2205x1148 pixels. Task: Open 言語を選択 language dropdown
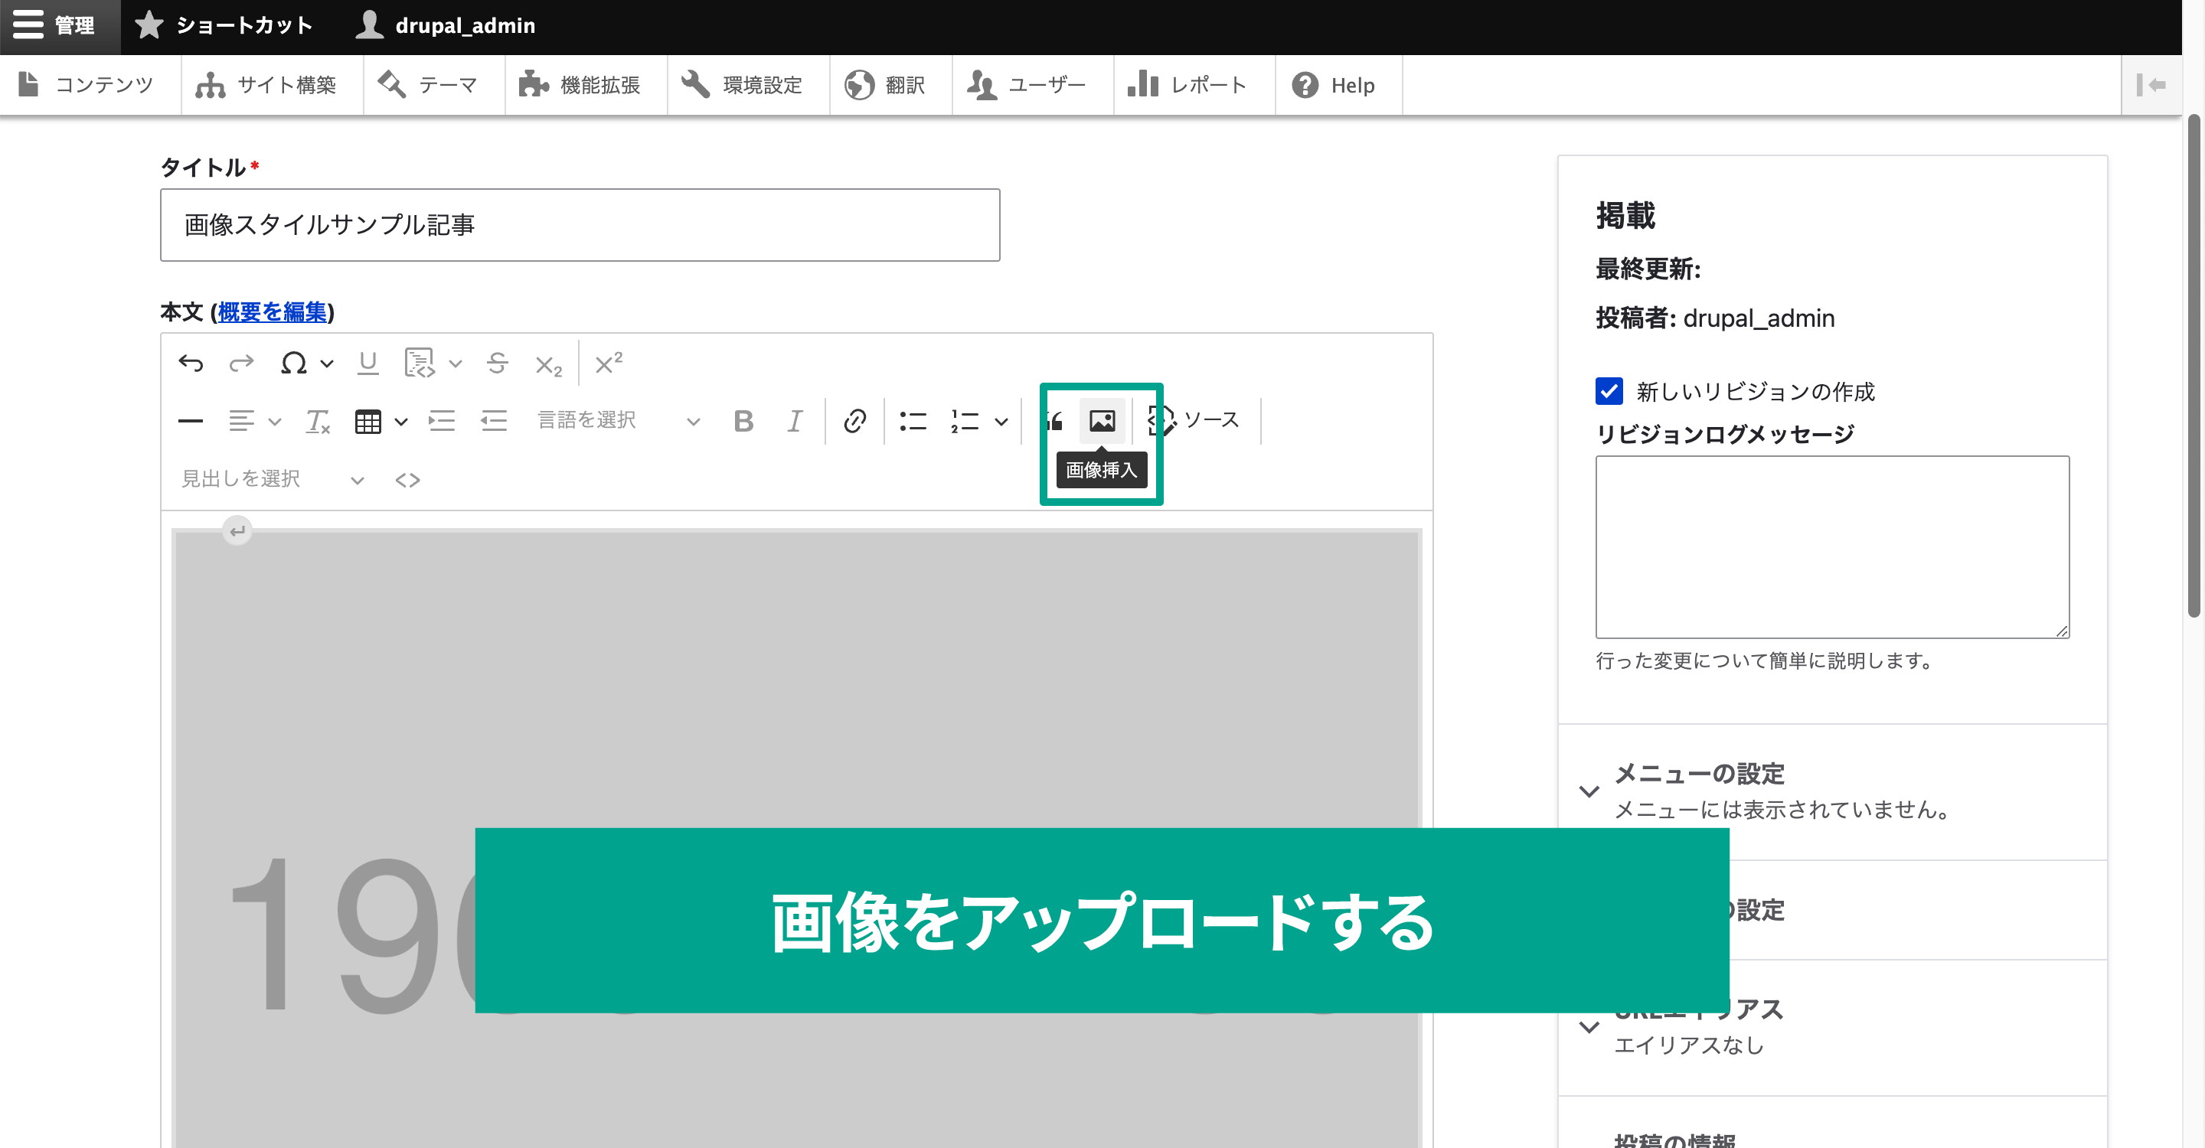click(619, 421)
